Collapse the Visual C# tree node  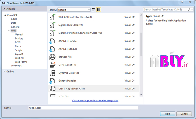click(5, 15)
